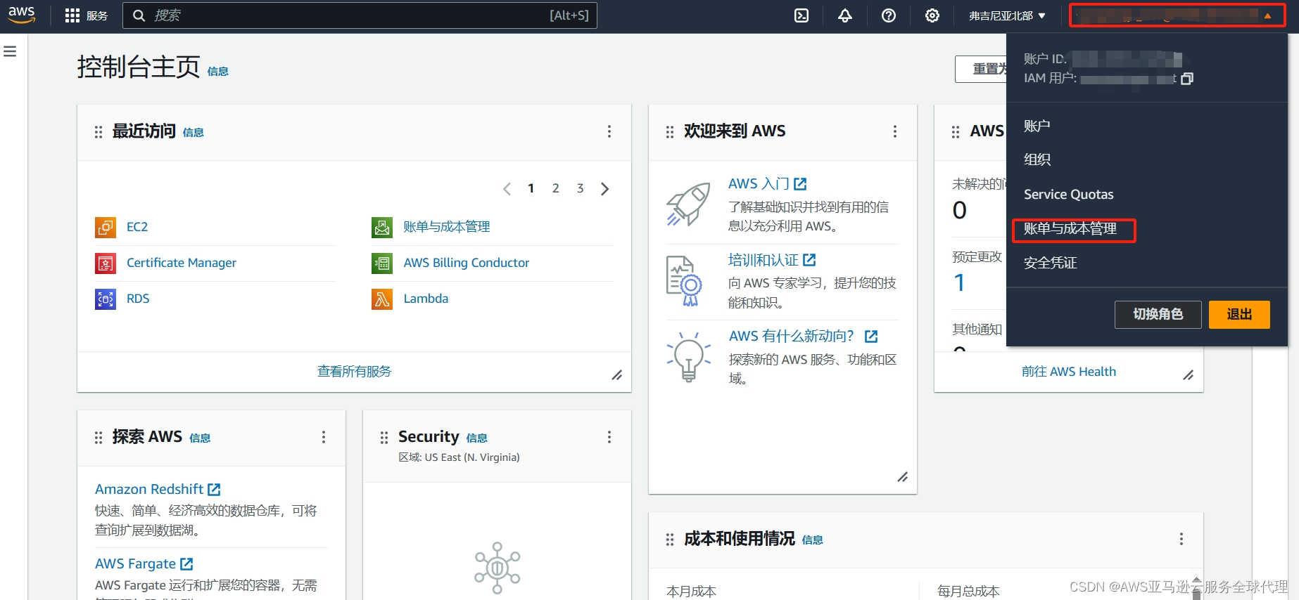1299x600 pixels.
Task: Select 安全凭证 in the account menu
Action: [1050, 263]
